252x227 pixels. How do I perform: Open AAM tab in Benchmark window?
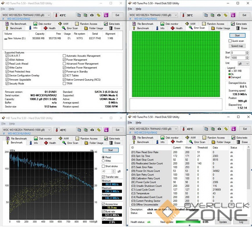64,138
